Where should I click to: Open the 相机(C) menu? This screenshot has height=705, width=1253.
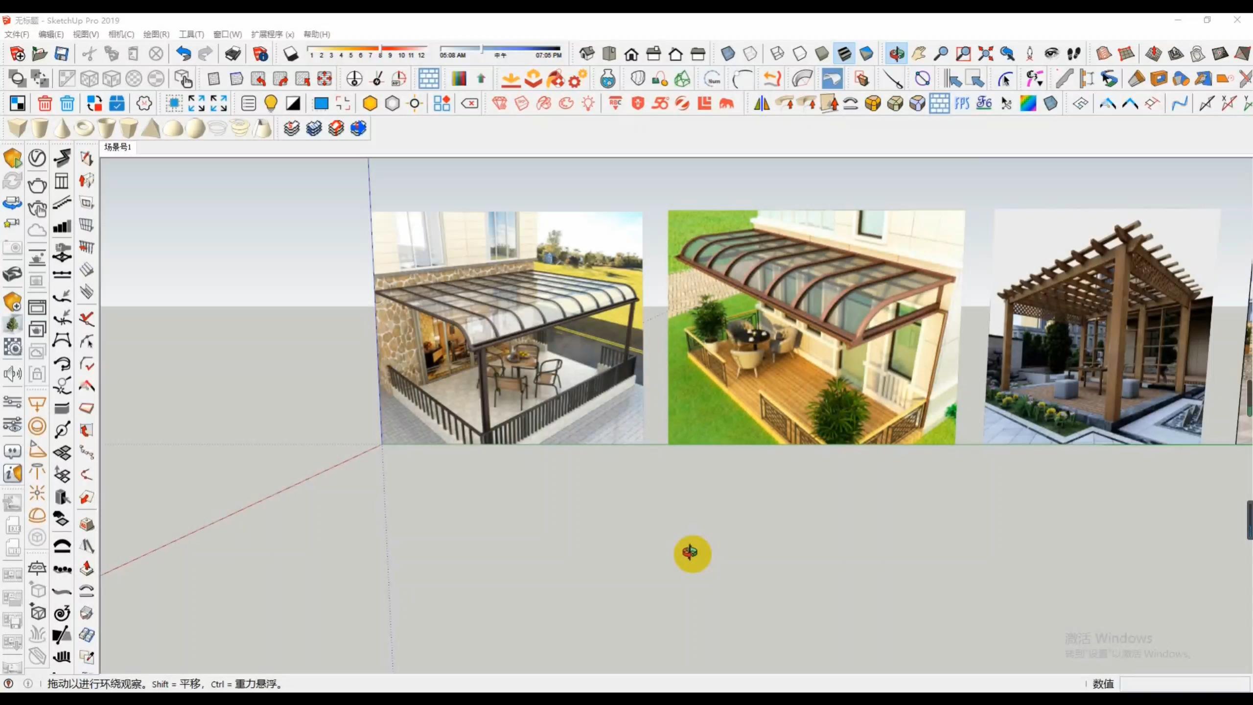click(121, 34)
